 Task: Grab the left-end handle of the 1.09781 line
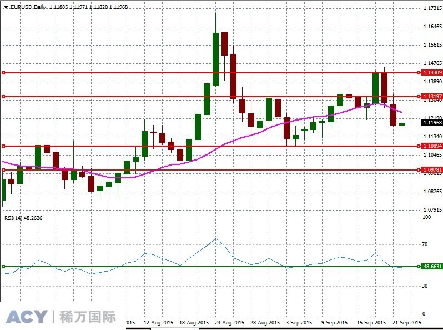tap(3, 170)
